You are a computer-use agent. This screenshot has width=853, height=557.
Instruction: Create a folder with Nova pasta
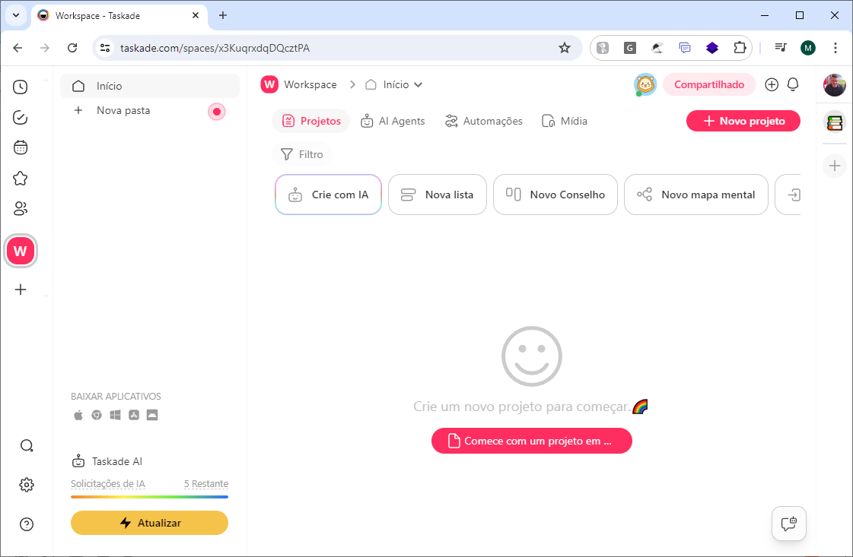pyautogui.click(x=123, y=110)
